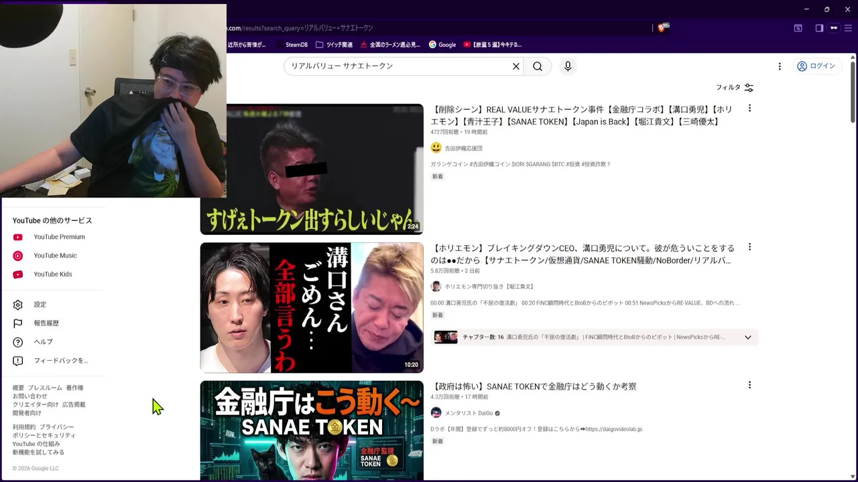Open the 近所から苦情が bookmark
Image resolution: width=858 pixels, height=482 pixels.
coord(247,45)
